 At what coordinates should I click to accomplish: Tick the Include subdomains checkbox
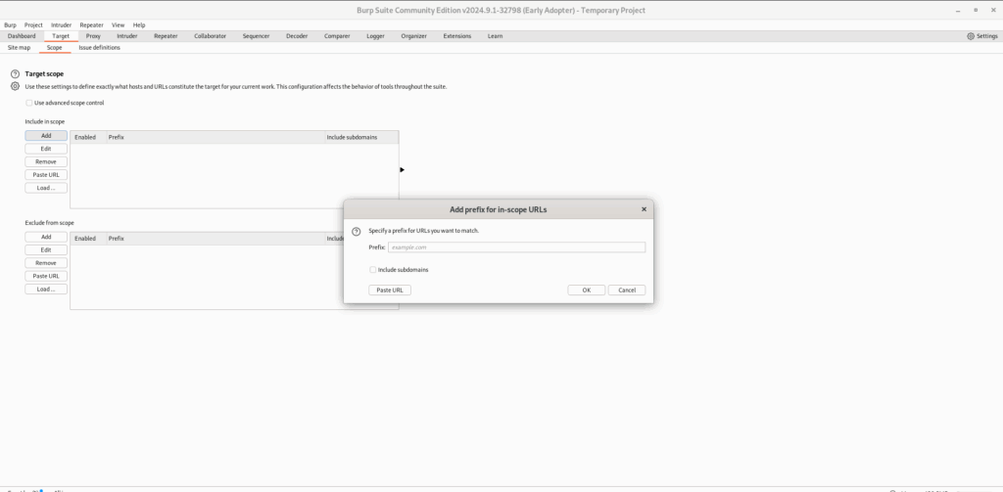coord(373,270)
